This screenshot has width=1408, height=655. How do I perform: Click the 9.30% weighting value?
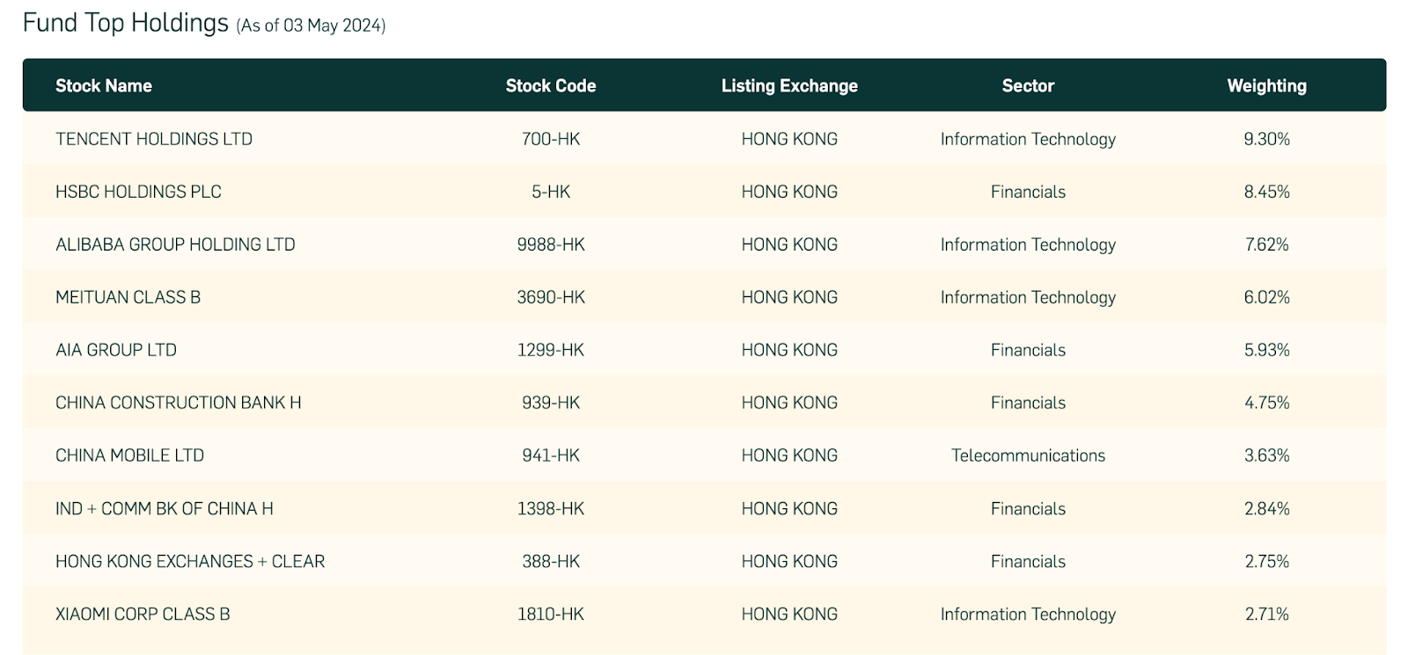1267,139
